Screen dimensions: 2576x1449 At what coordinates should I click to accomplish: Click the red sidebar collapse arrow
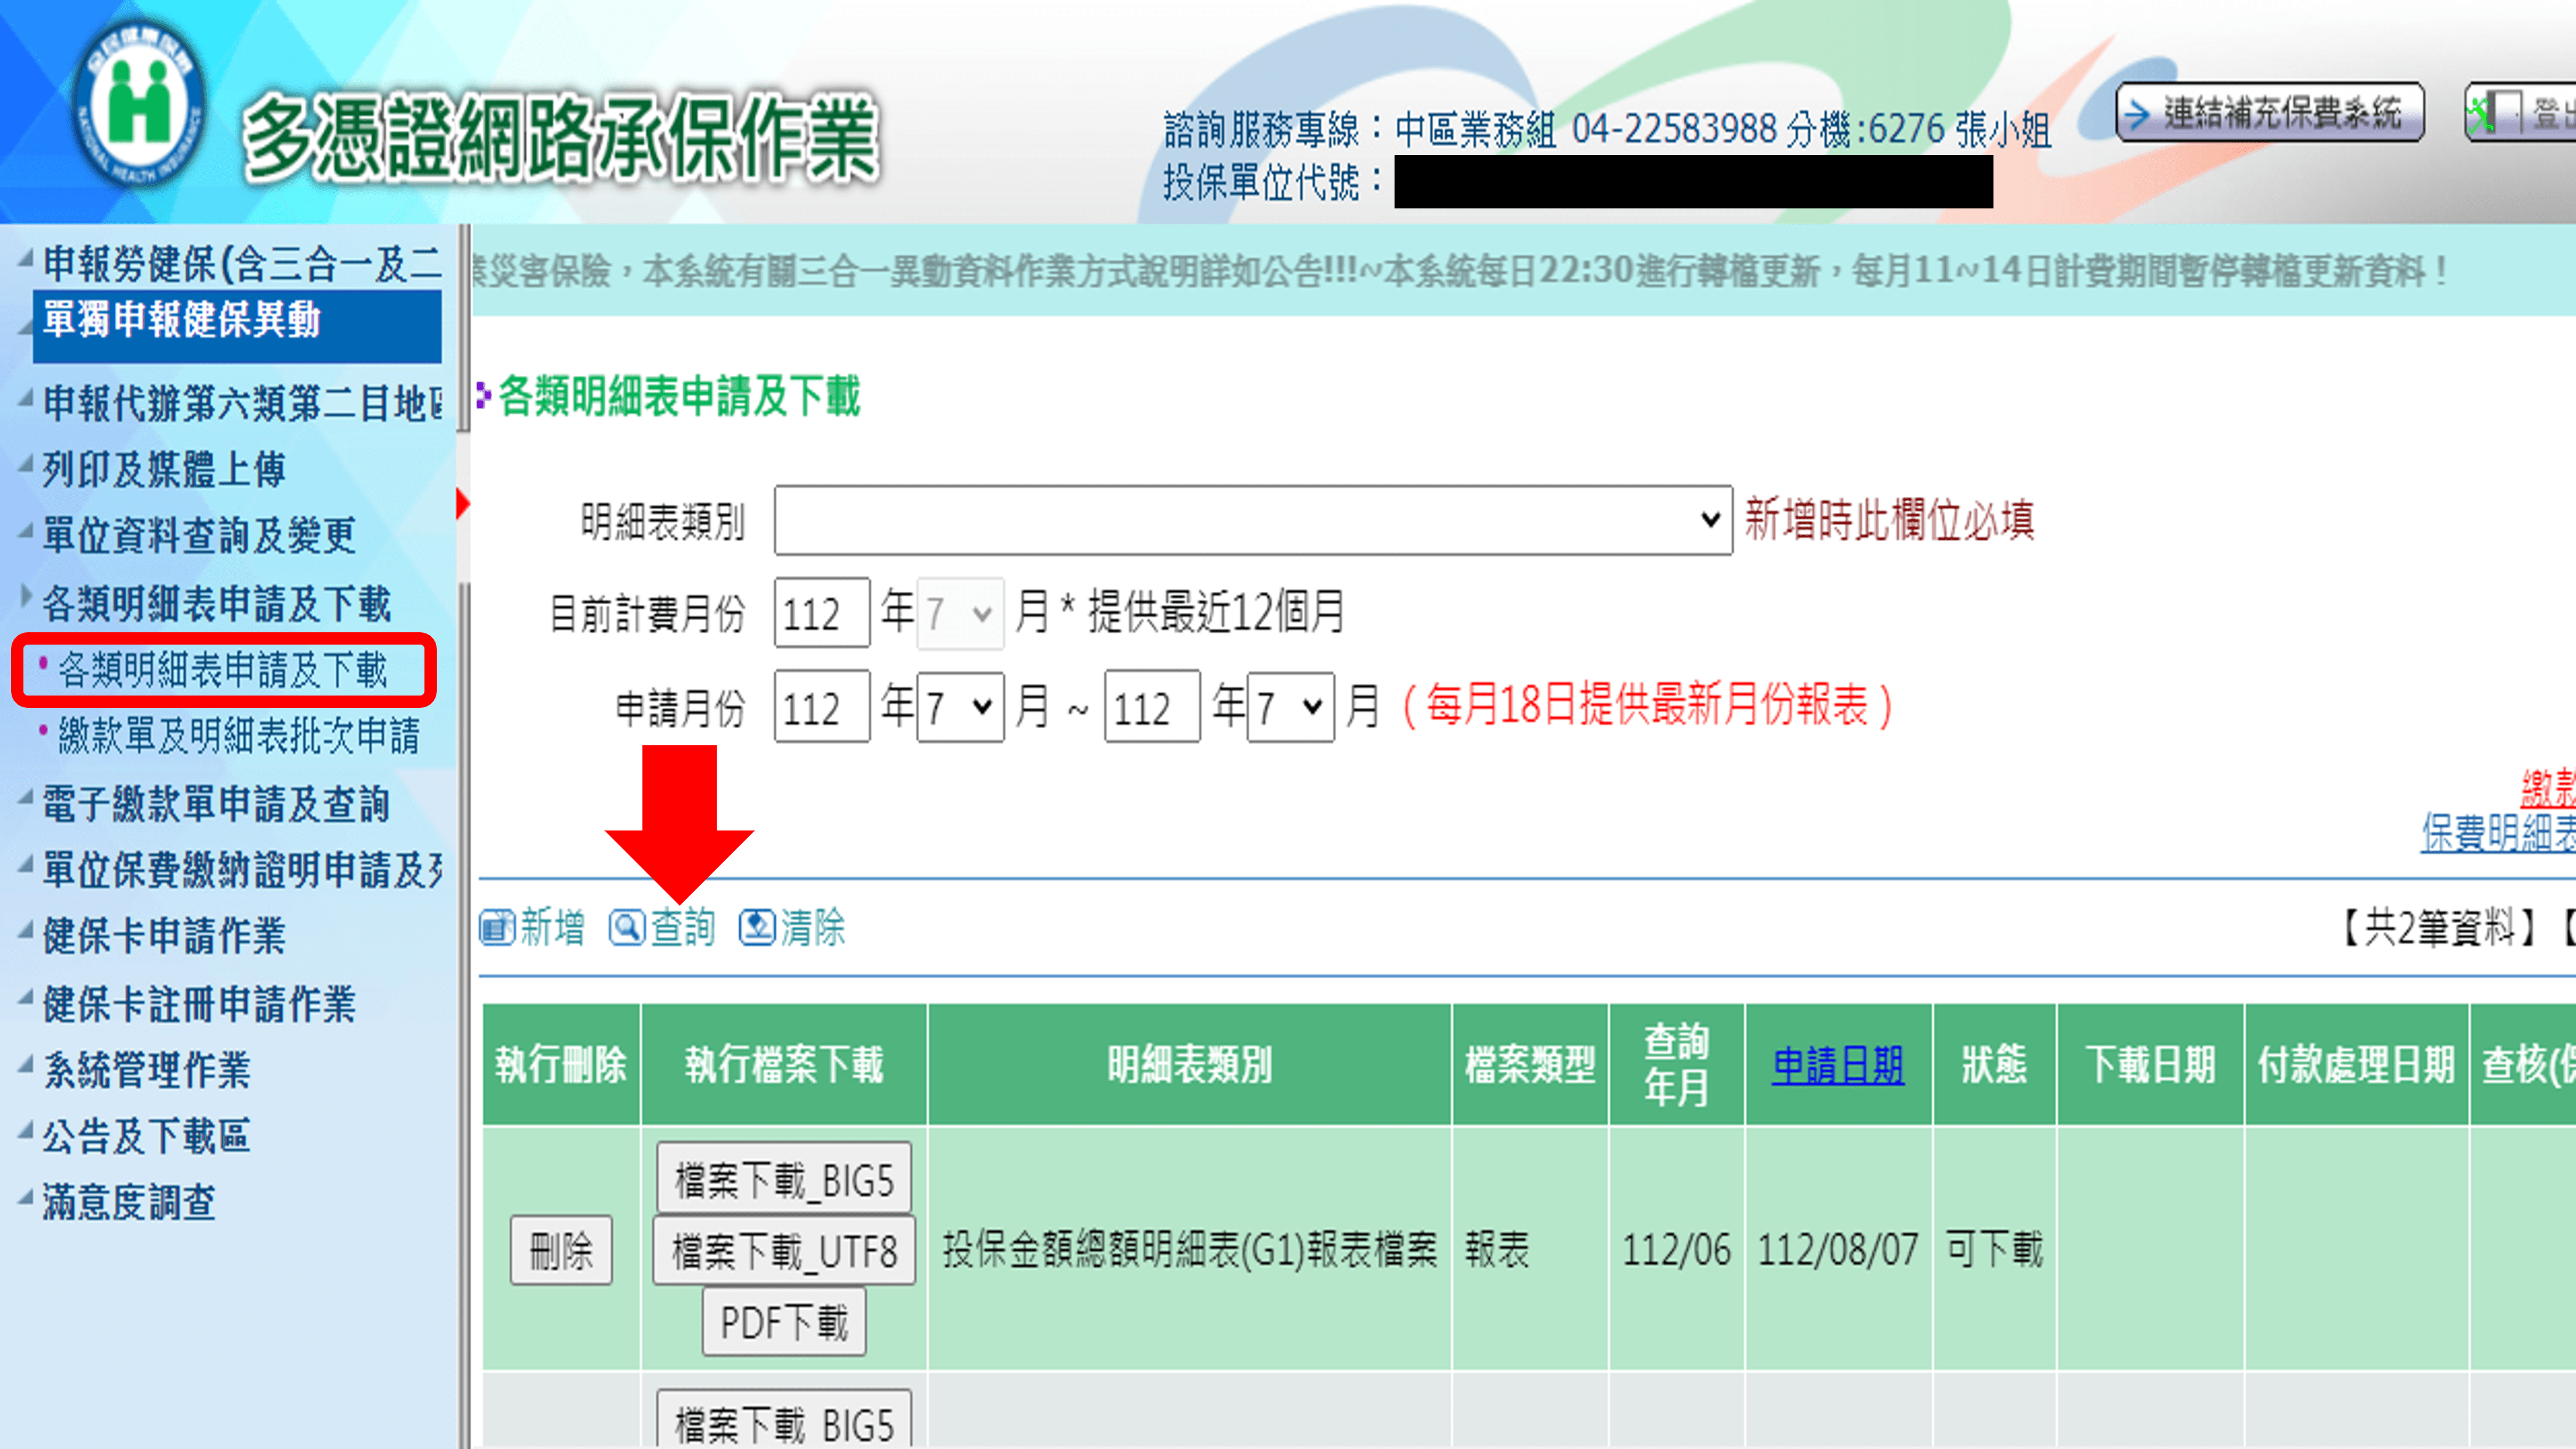pos(462,503)
